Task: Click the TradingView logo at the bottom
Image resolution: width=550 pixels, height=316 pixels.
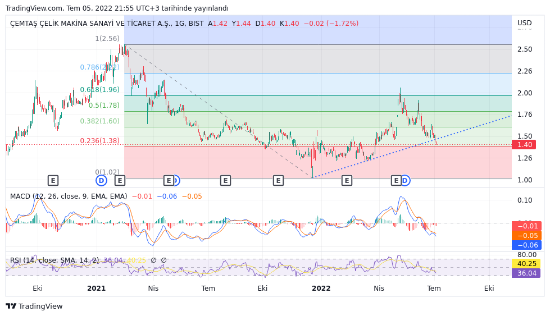Action: (34, 306)
